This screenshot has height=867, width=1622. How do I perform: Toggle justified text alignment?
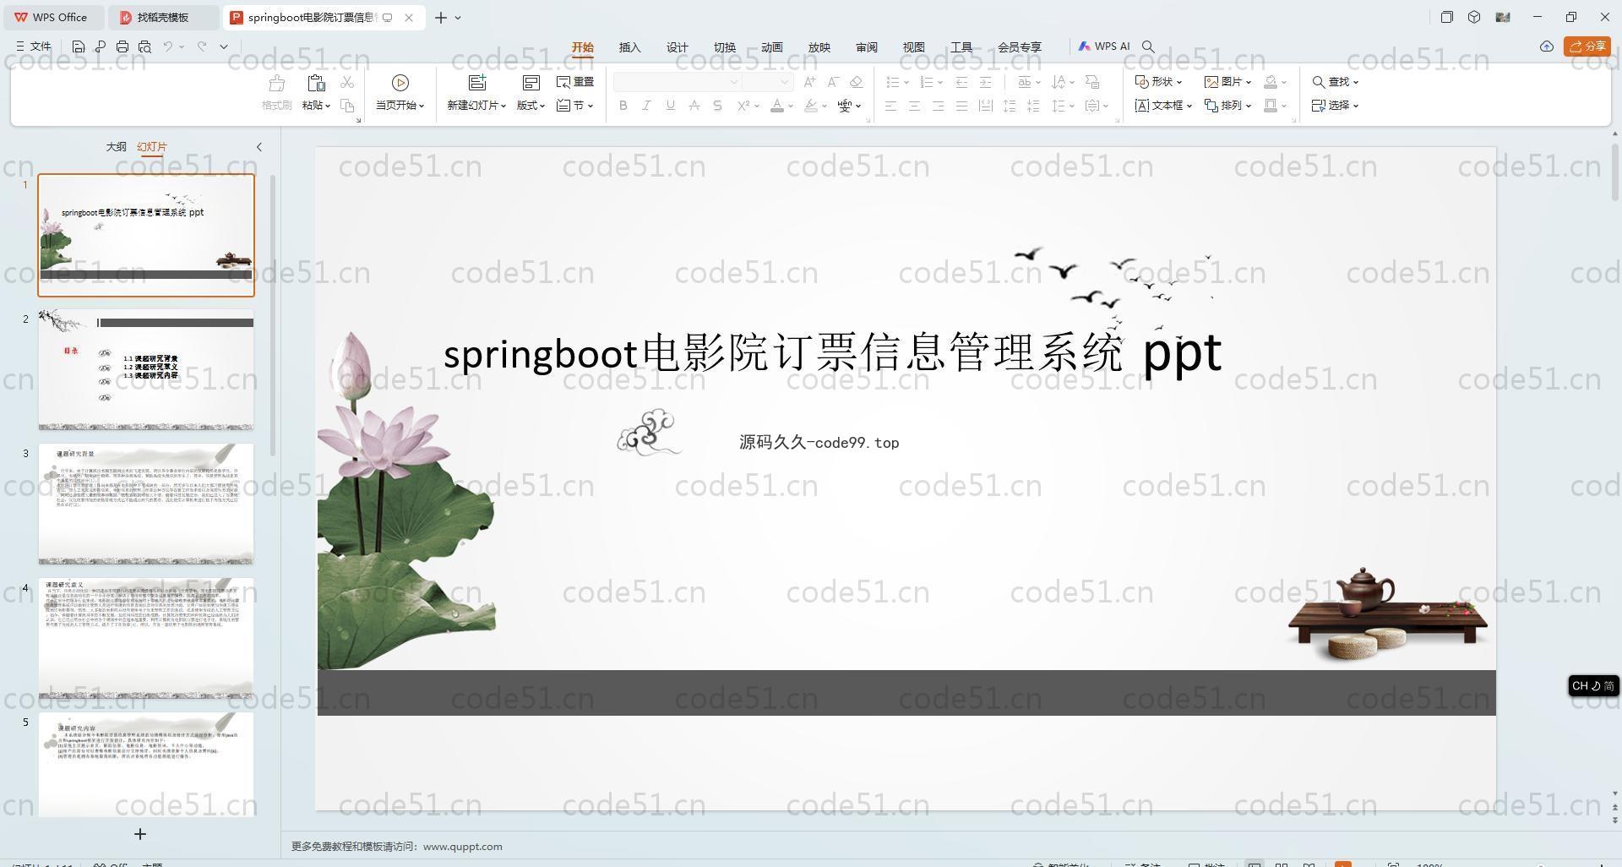coord(961,106)
